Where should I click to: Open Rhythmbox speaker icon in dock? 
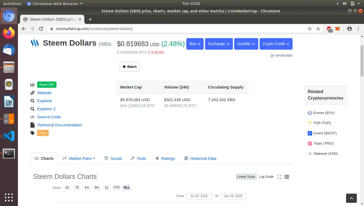pos(9,84)
